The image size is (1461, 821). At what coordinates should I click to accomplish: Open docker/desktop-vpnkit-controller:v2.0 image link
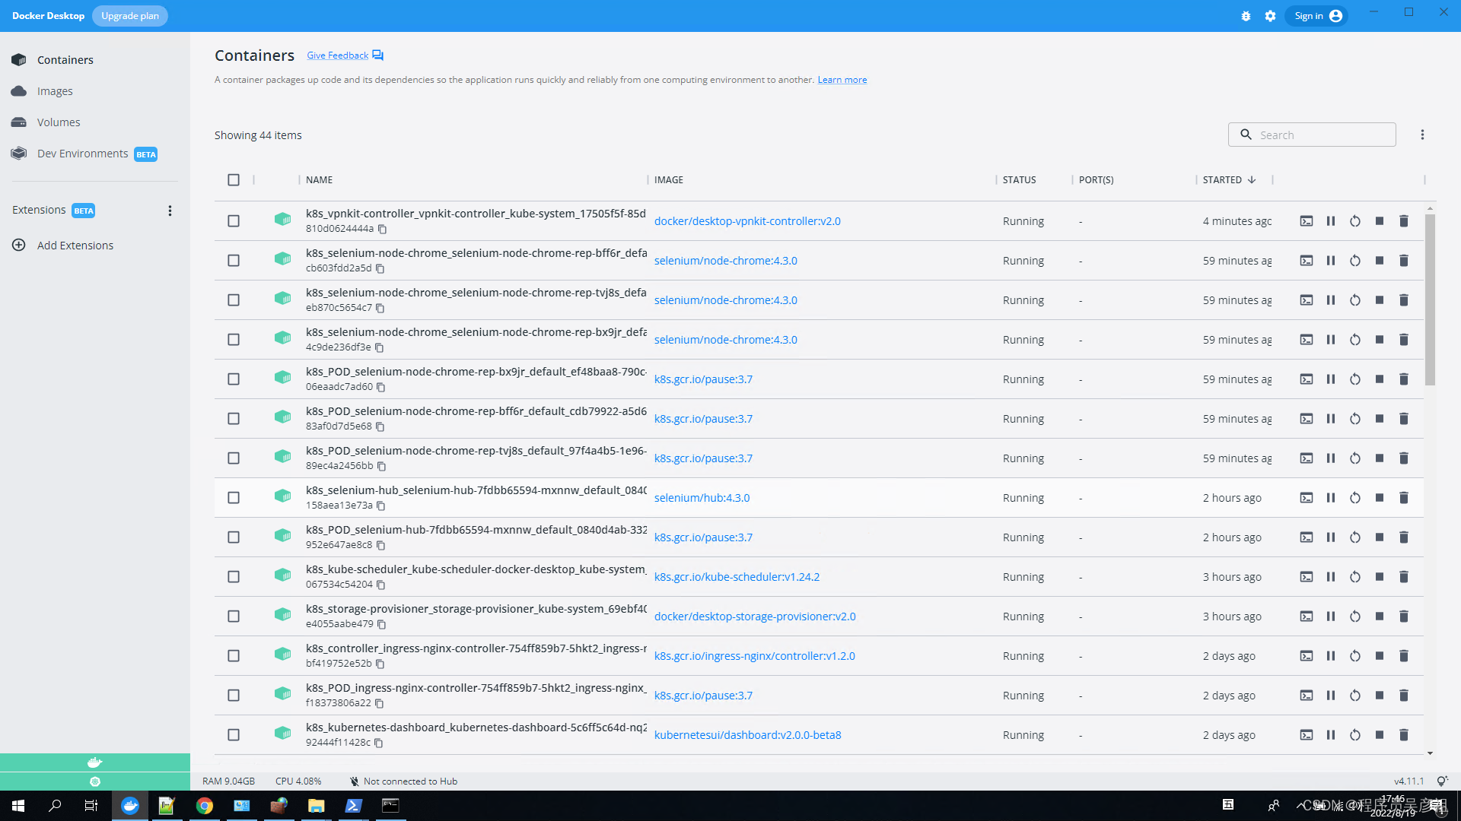point(747,221)
